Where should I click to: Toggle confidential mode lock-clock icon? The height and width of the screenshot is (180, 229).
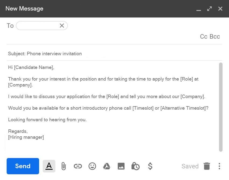tap(135, 166)
